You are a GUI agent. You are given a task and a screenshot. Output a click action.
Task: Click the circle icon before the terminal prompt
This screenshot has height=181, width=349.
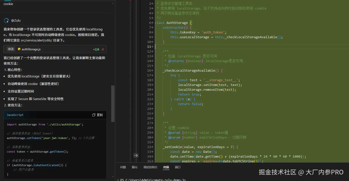[118, 180]
